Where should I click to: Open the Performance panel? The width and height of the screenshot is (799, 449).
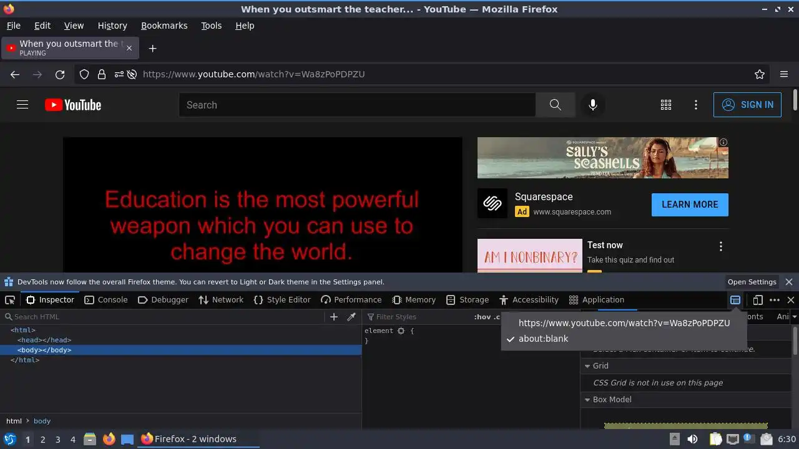pos(351,300)
